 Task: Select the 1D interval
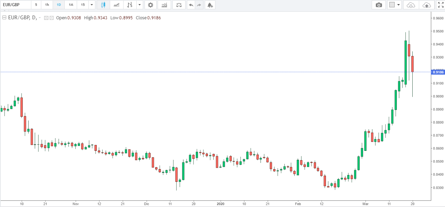[59, 5]
